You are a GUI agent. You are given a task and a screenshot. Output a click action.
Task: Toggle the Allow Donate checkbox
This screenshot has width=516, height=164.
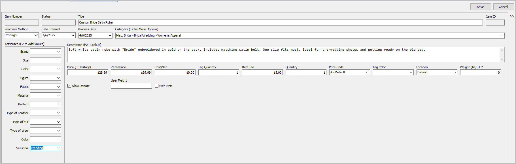tap(69, 86)
